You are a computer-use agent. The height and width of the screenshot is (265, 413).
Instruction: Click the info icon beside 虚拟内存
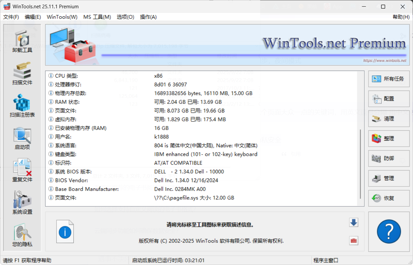[x=51, y=119]
